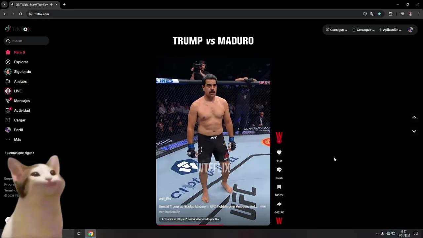The width and height of the screenshot is (423, 238).
Task: Open Task View in taskbar
Action: (79, 234)
